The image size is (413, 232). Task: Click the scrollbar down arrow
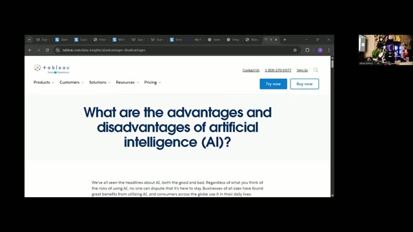click(332, 195)
